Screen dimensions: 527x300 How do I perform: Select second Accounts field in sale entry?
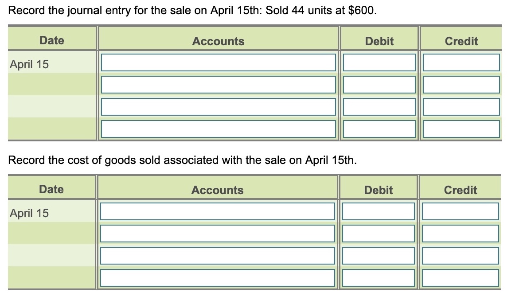(x=218, y=85)
